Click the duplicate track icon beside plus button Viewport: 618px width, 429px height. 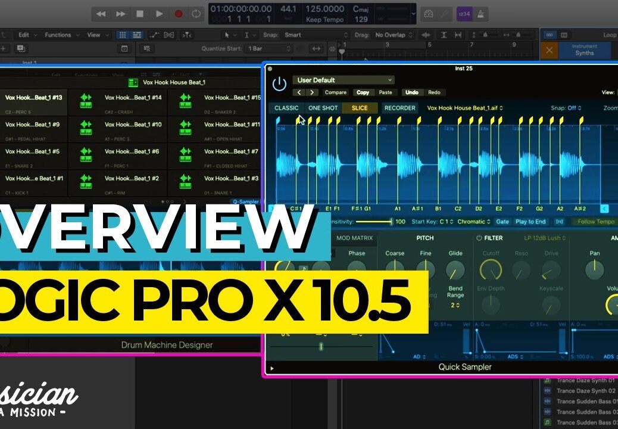pyautogui.click(x=21, y=48)
